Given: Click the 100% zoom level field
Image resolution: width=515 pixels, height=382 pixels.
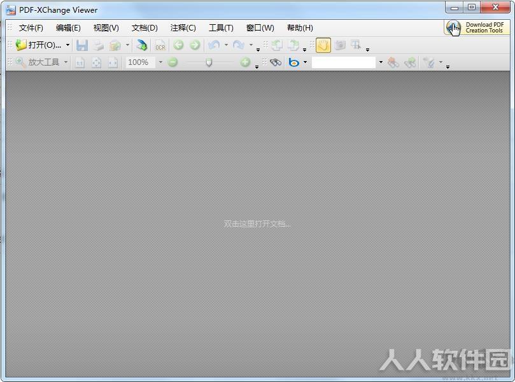Looking at the screenshot, I should (x=141, y=62).
